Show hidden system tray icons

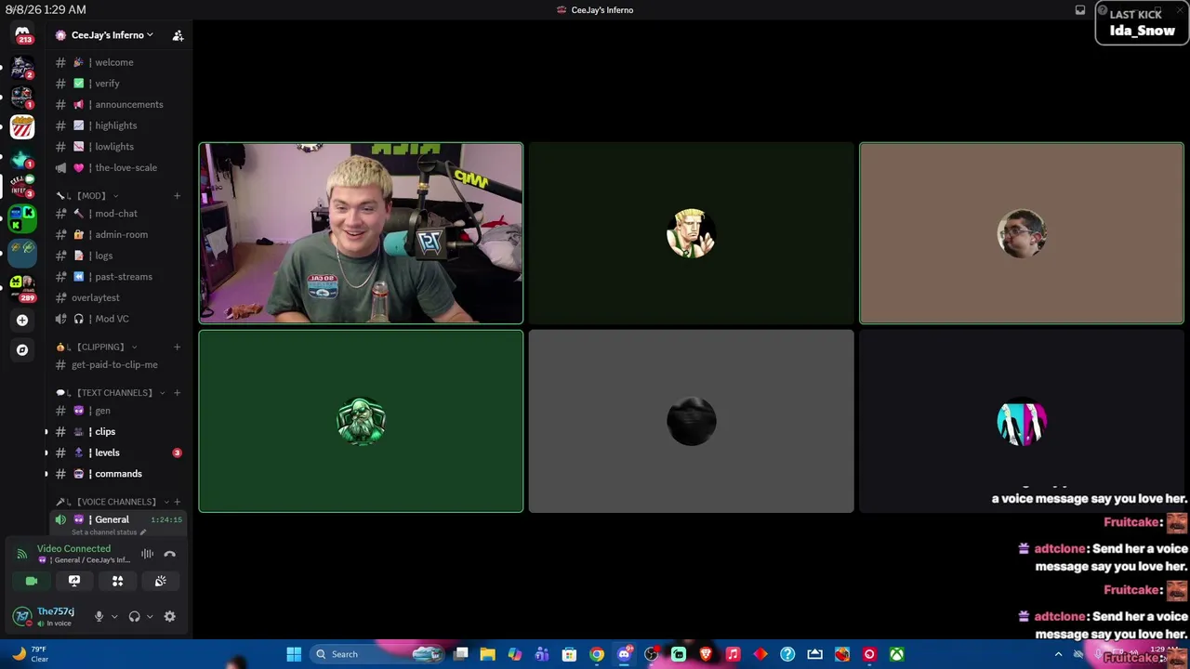[1058, 654]
